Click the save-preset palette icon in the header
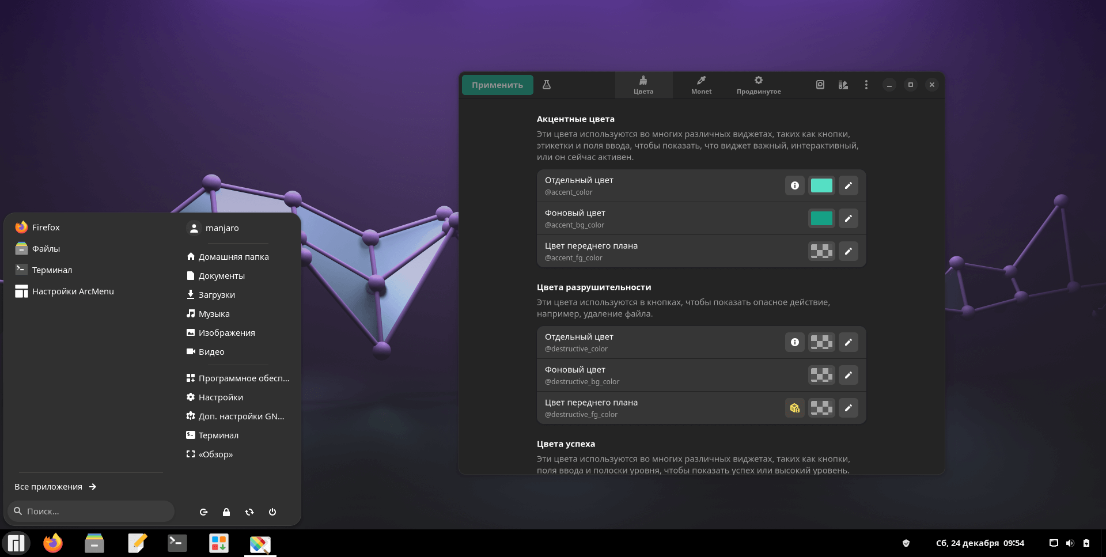 (x=843, y=85)
